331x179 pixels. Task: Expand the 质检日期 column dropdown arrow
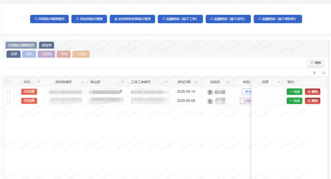click(196, 82)
